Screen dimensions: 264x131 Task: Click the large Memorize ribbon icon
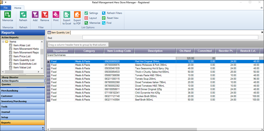tap(8, 15)
